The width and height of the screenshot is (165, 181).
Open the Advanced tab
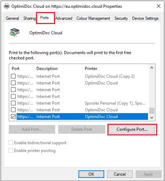tap(64, 18)
